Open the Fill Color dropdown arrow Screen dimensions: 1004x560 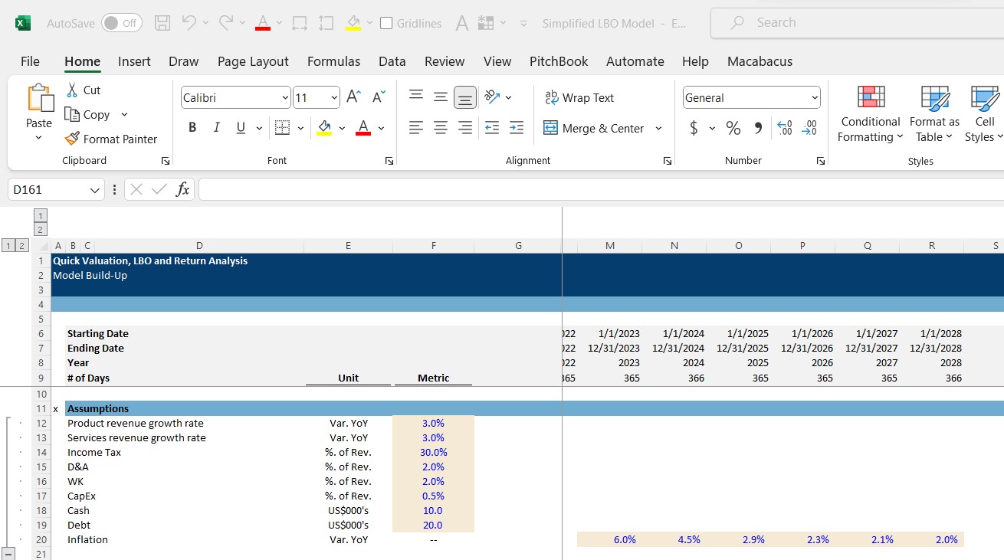tap(343, 127)
